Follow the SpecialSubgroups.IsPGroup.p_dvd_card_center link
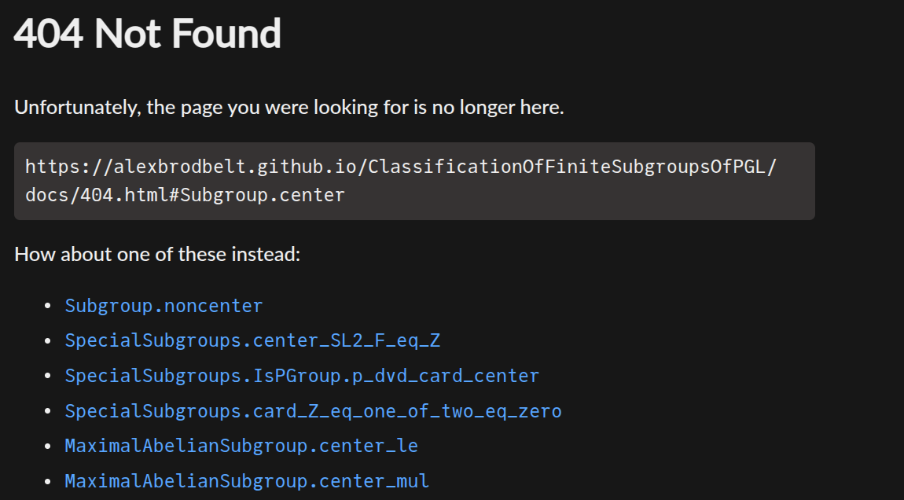 click(302, 376)
